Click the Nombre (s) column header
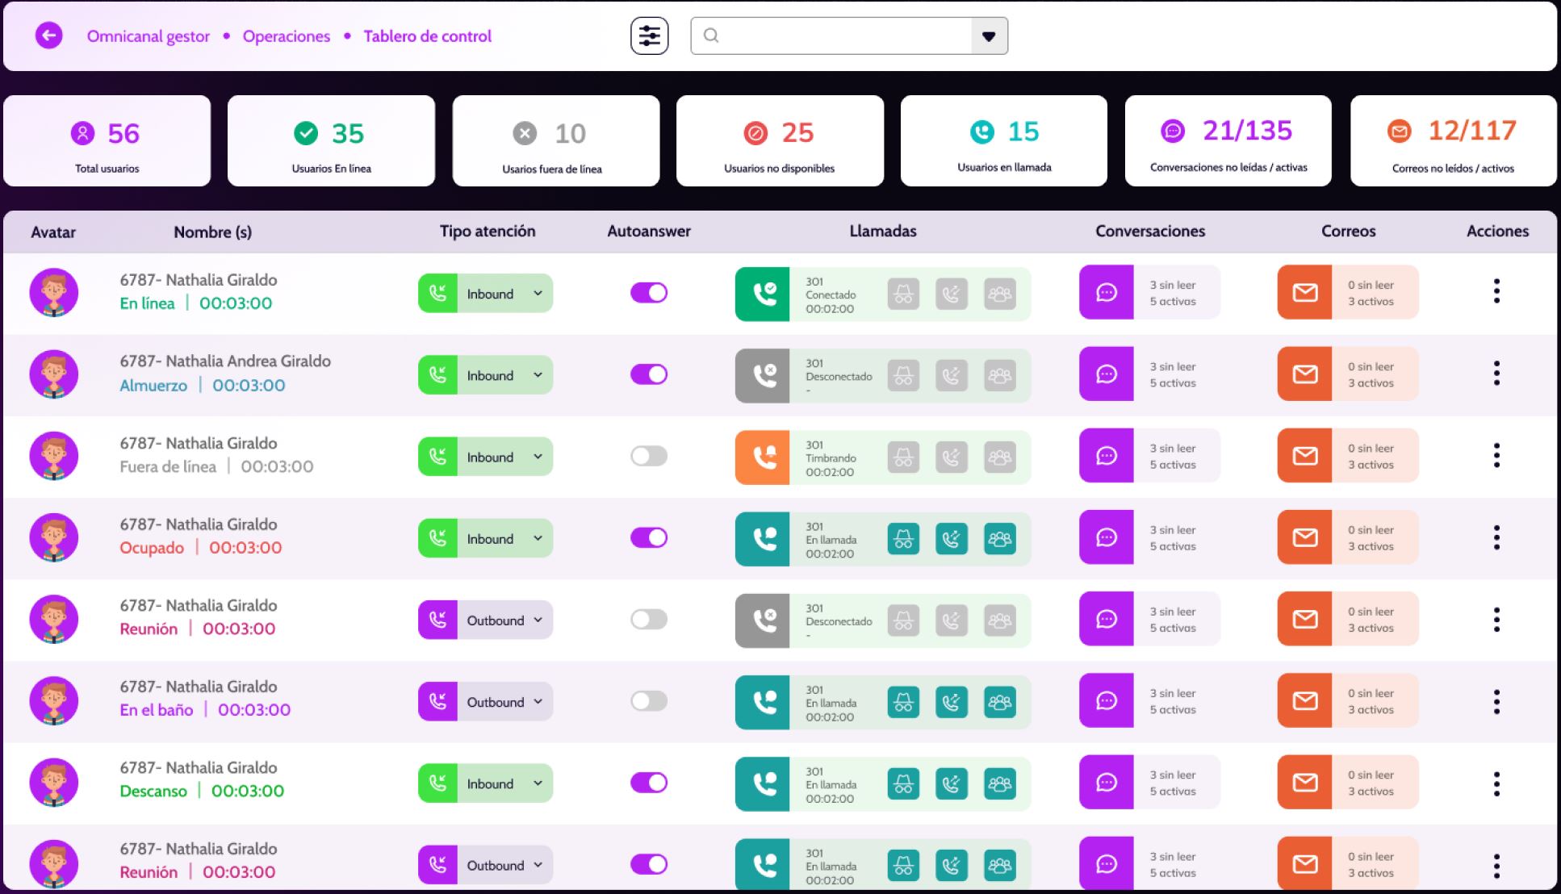 (213, 232)
